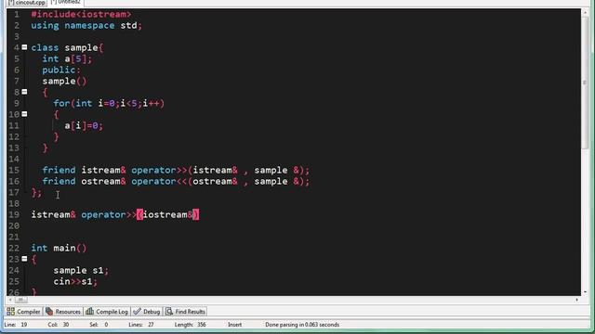The height and width of the screenshot is (334, 595).
Task: Click the "Length: 356" status bar entry
Action: [x=190, y=325]
